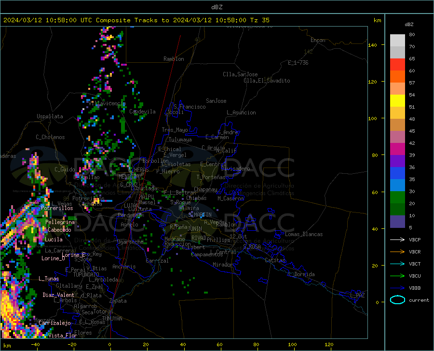Click the cyan 'current' ellipse legend icon
This screenshot has width=434, height=351.
point(397,300)
